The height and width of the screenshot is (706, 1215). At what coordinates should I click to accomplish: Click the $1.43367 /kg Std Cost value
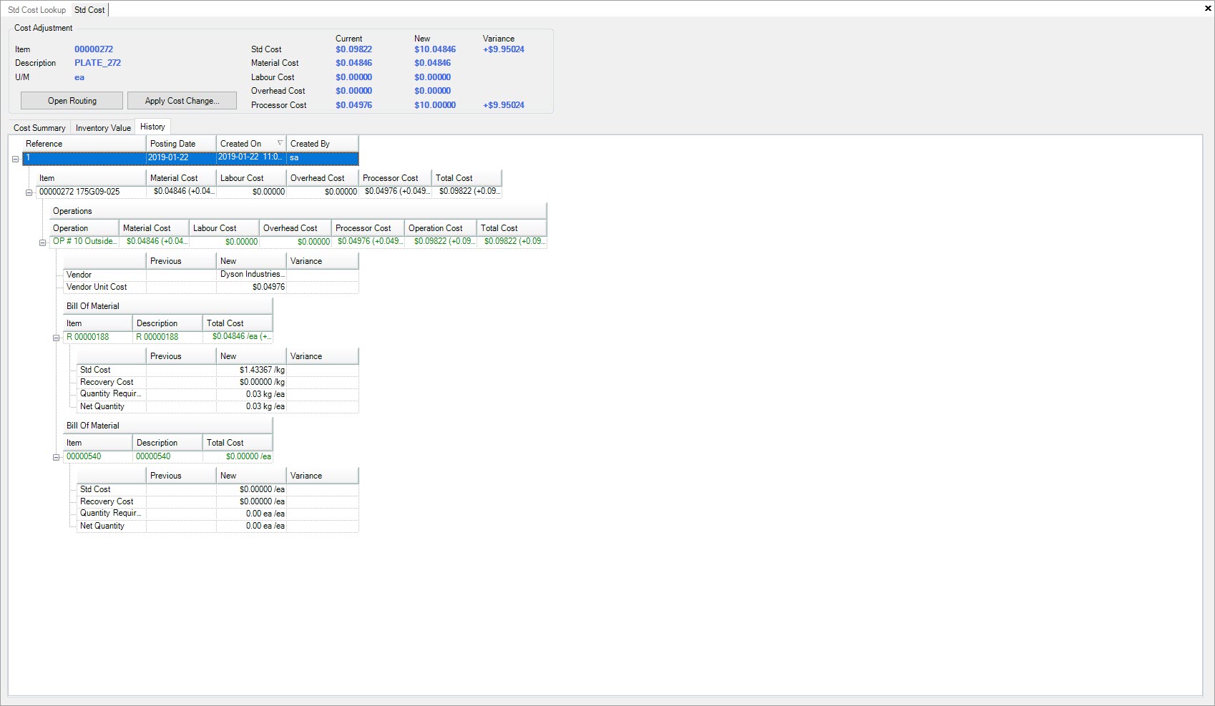(252, 370)
